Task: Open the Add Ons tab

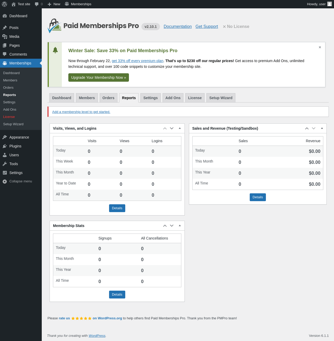Action: (x=173, y=98)
